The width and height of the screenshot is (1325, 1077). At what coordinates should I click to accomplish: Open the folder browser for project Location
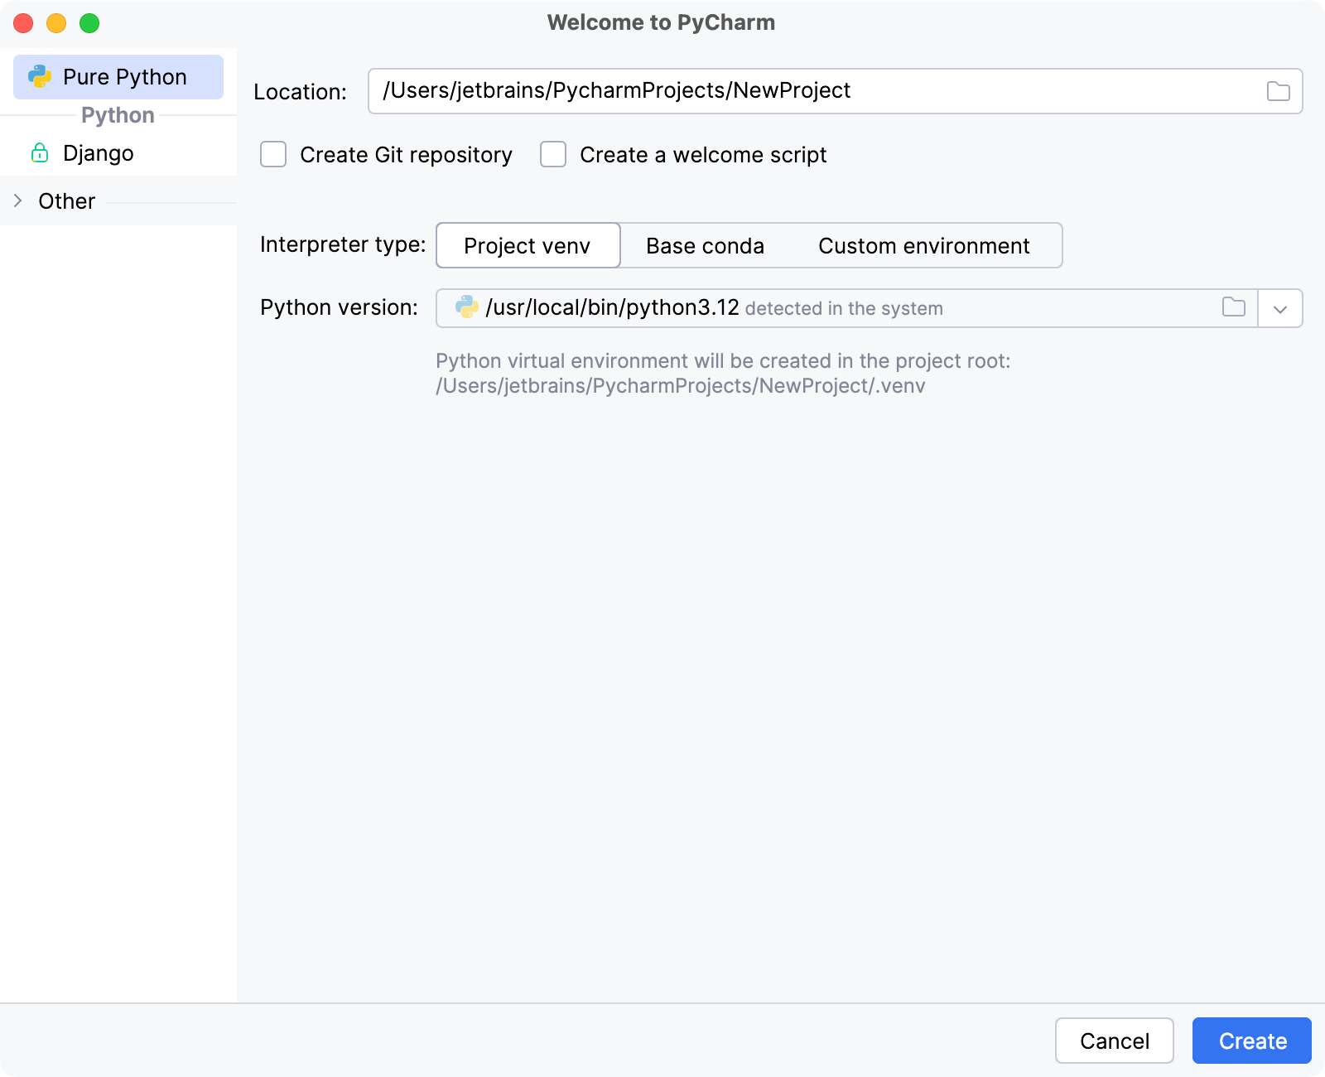(x=1276, y=90)
